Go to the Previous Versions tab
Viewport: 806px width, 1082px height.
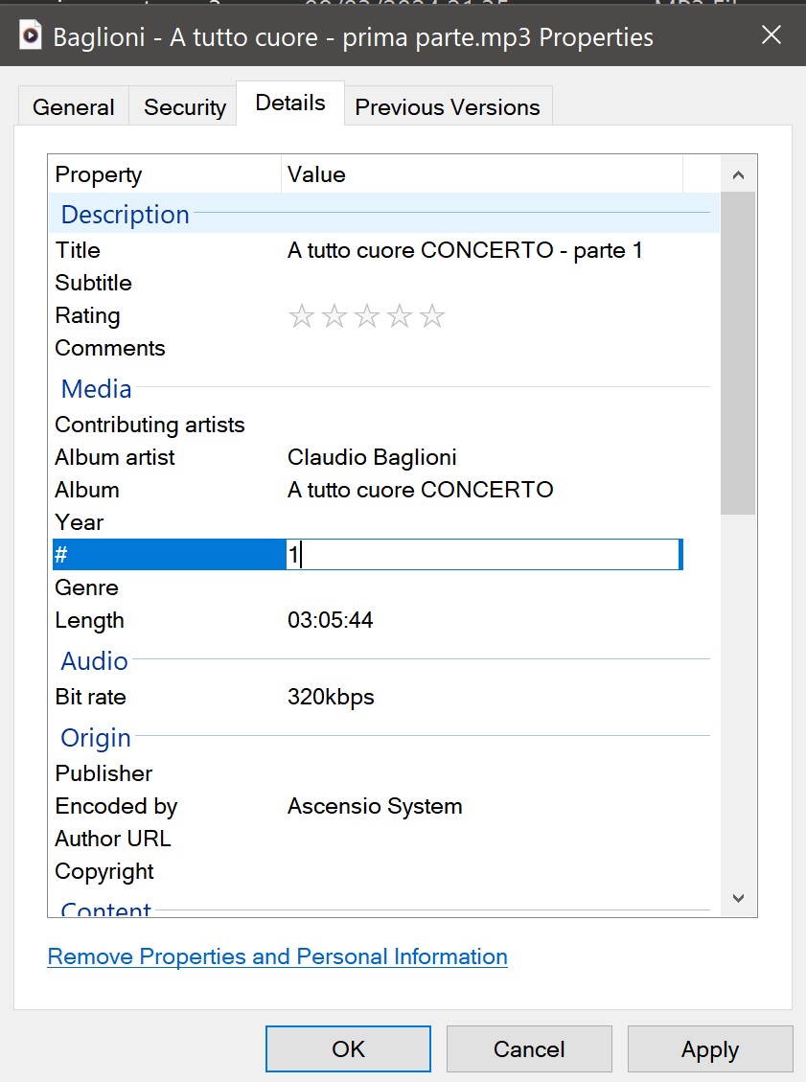(447, 107)
